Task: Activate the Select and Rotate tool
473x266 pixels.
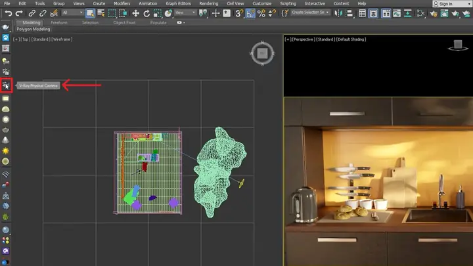Action: coord(146,13)
